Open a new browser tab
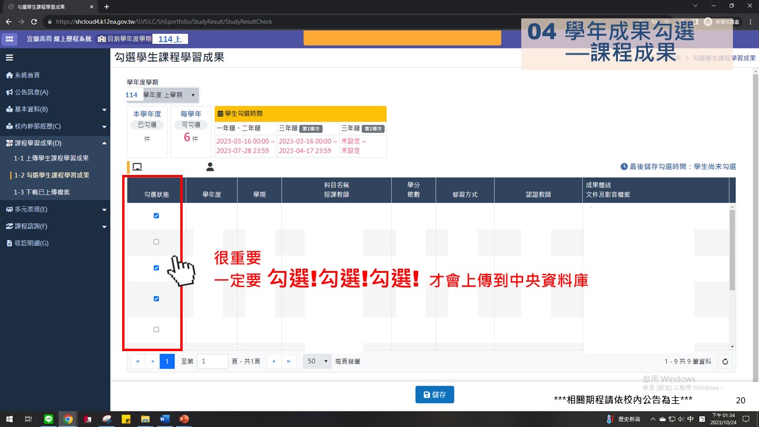Screen dimensions: 759x427 click(107, 7)
